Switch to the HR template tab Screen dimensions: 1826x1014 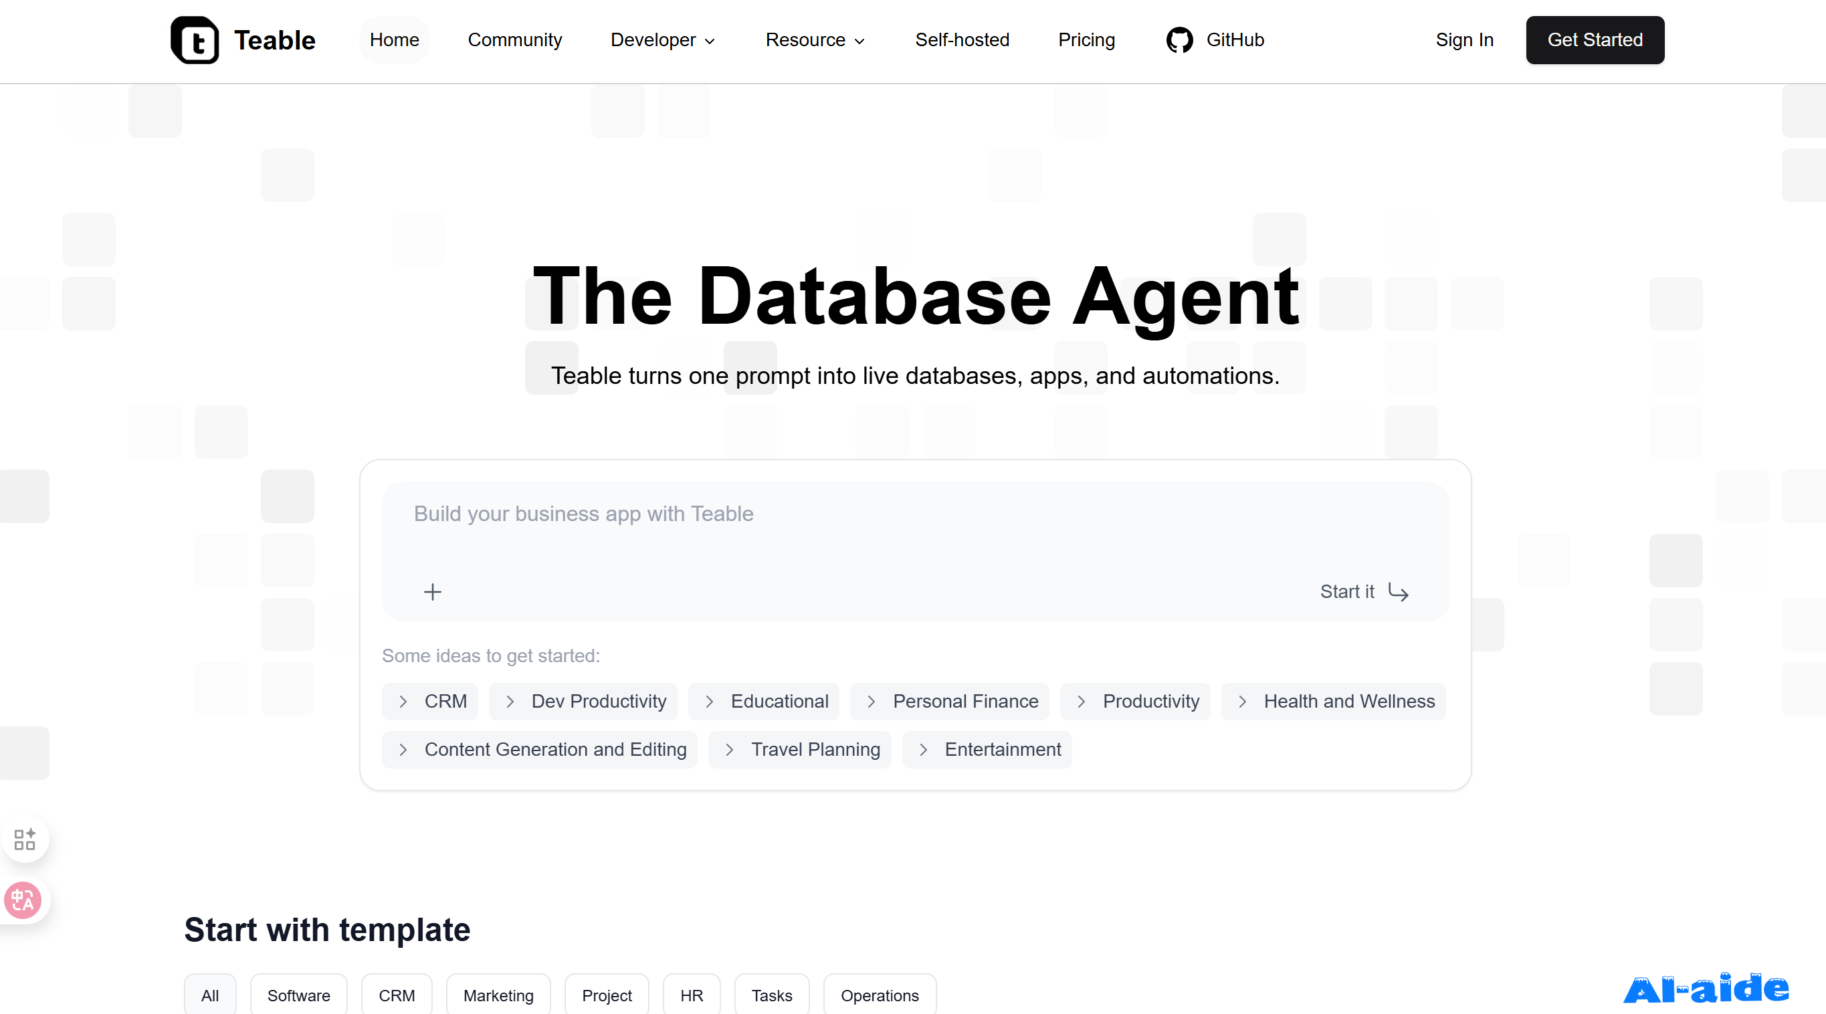[691, 995]
